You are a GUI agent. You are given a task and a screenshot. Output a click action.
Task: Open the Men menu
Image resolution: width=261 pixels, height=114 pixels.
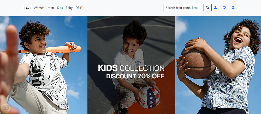coord(51,8)
